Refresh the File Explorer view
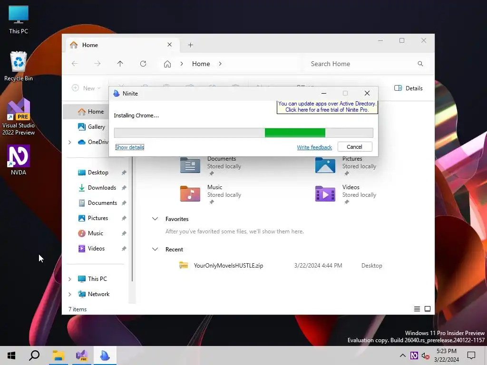The image size is (487, 365). 143,64
